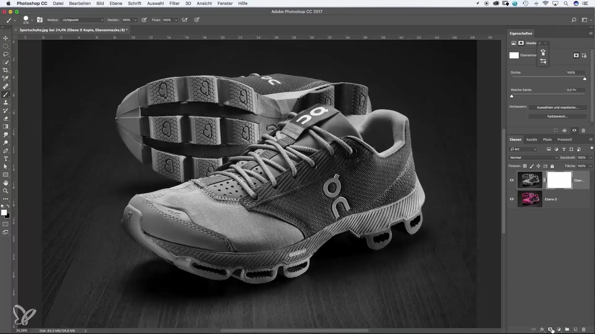Delete mask trash icon in Properties panel
Viewport: 595px width, 334px height.
coord(584,131)
